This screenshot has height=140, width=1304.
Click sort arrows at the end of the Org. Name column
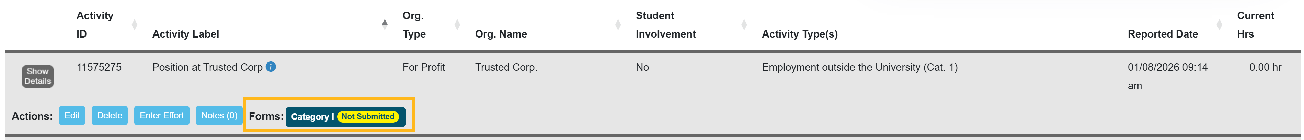[618, 25]
